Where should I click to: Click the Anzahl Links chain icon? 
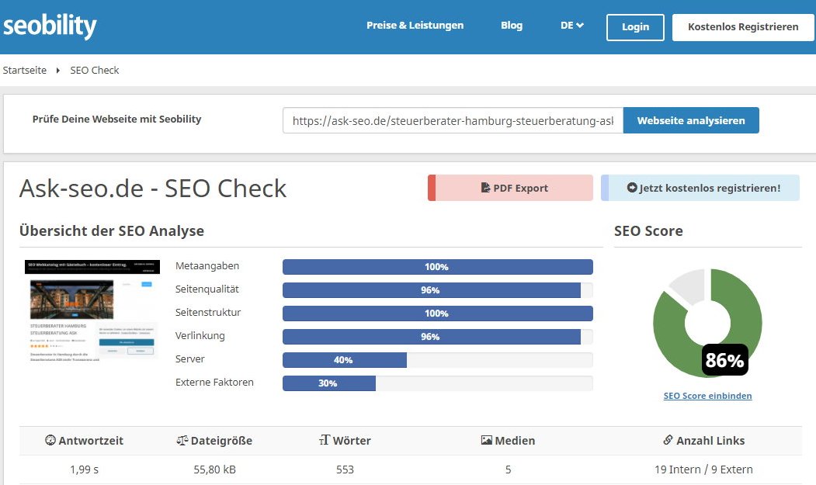pos(668,440)
